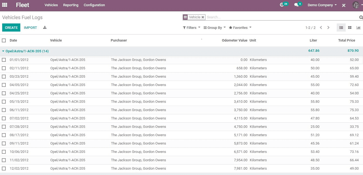Switch to kanban view icon
Image resolution: width=363 pixels, height=175 pixels.
point(350,28)
